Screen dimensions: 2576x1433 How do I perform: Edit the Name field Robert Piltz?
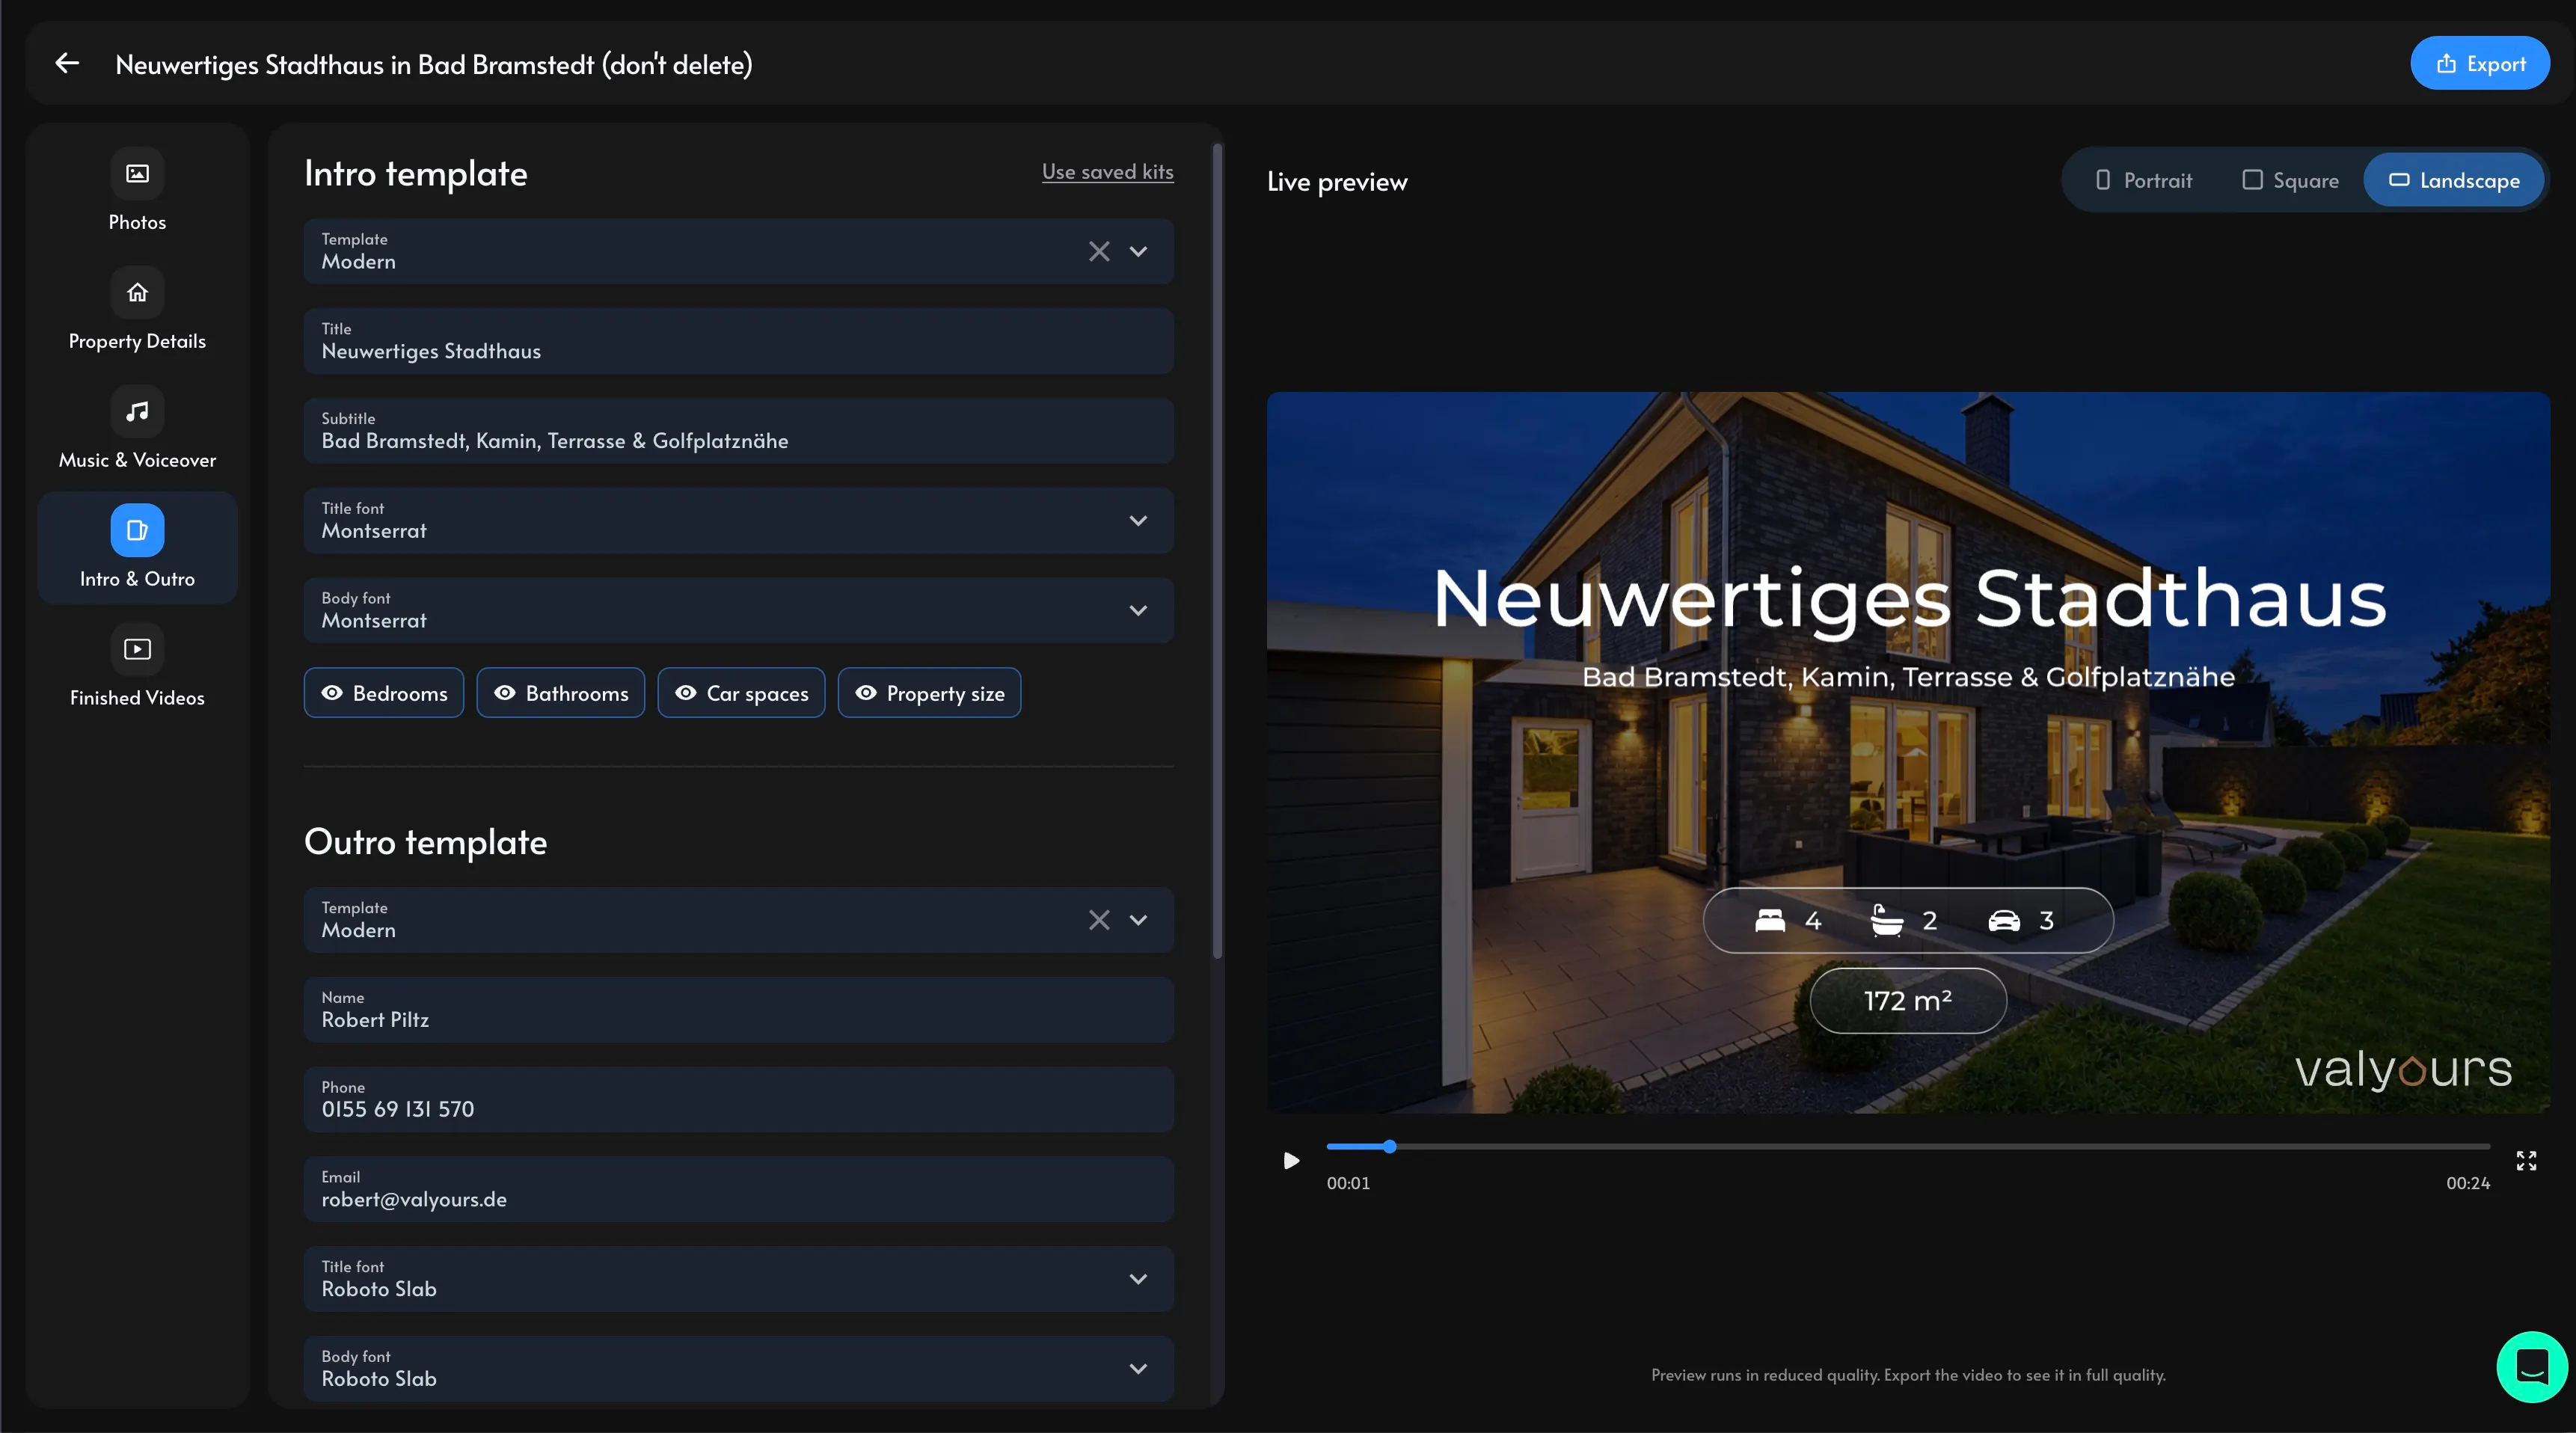739,1009
